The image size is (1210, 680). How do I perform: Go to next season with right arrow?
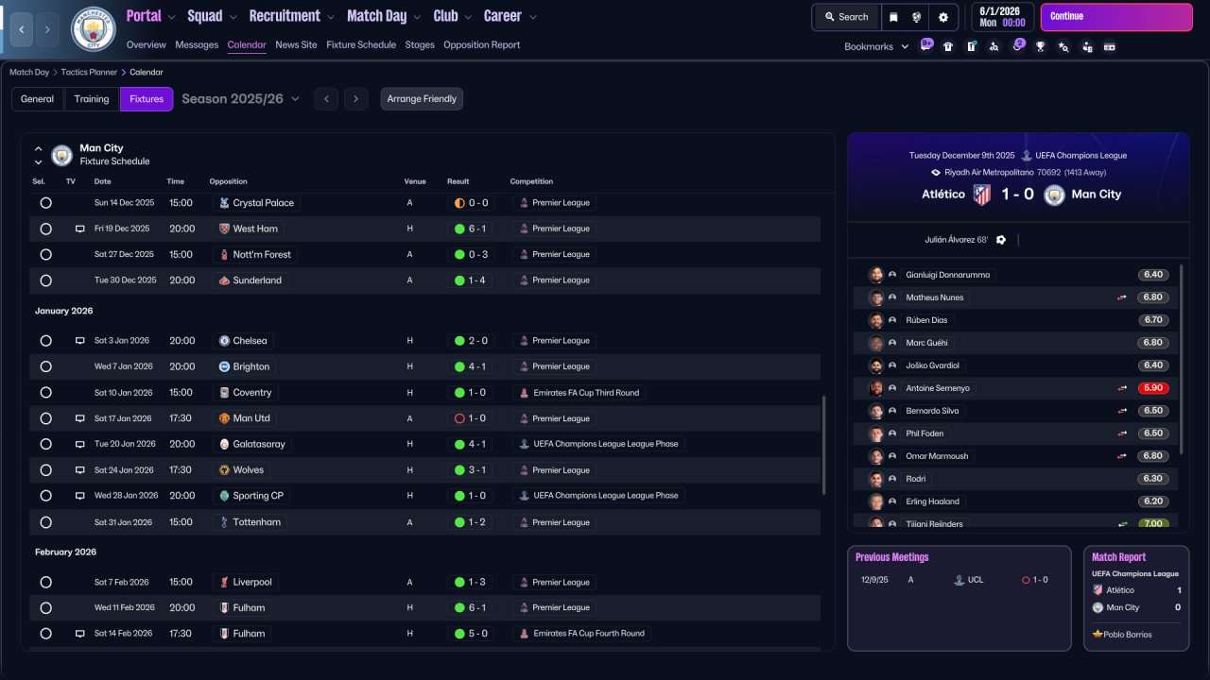(355, 99)
